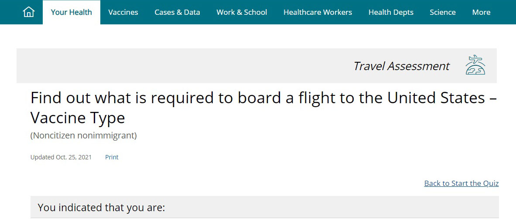Click the "You indicated that you are:" header
Image resolution: width=516 pixels, height=219 pixels.
click(x=101, y=208)
